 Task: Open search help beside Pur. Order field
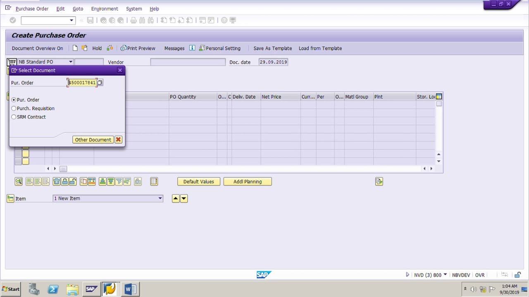click(100, 82)
